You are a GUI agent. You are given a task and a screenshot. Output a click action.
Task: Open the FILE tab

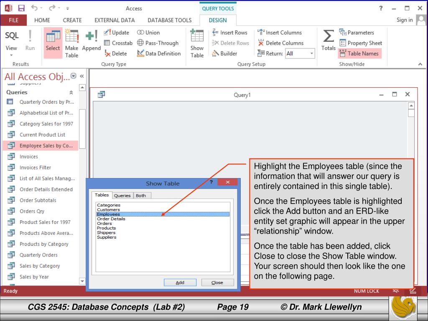click(13, 20)
